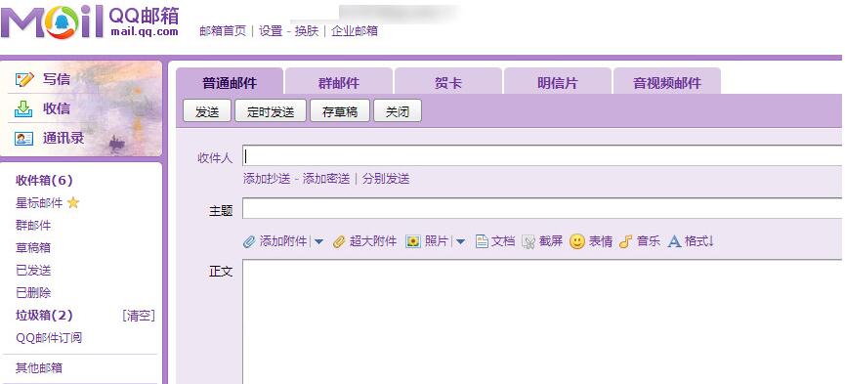Screen dimensions: 845x384
Task: Click the scissors screenshot icon
Action: (528, 241)
